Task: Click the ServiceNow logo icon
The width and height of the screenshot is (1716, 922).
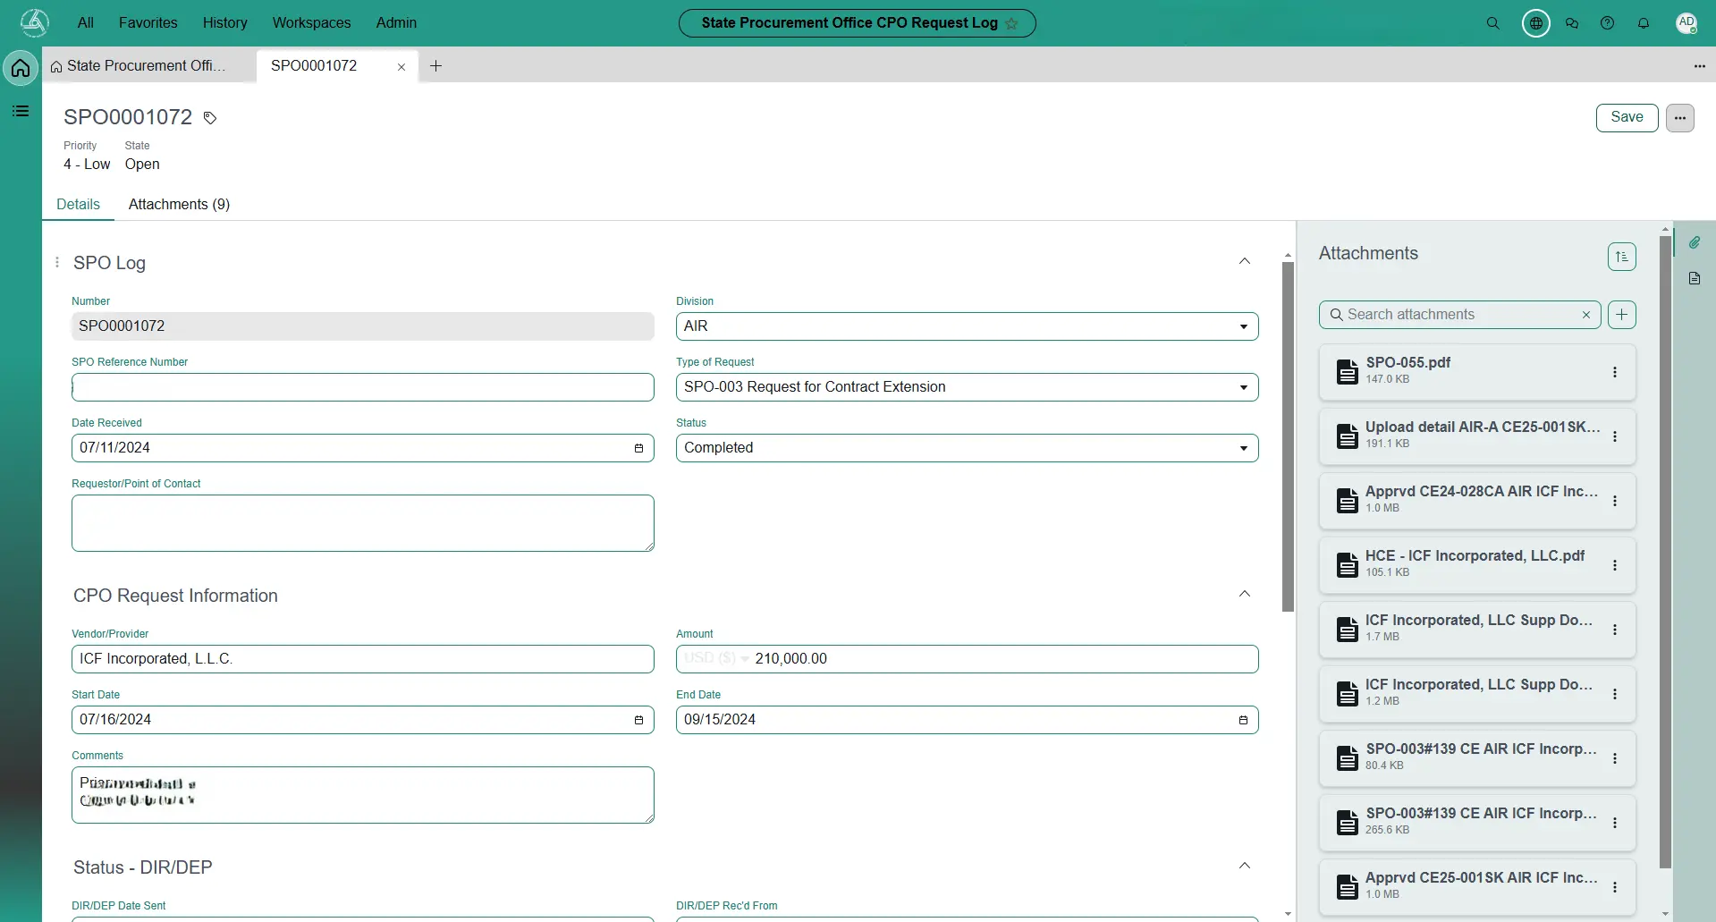Action: pyautogui.click(x=34, y=22)
